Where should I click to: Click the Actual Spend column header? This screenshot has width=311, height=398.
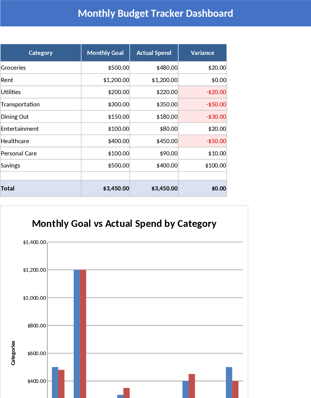pos(154,53)
